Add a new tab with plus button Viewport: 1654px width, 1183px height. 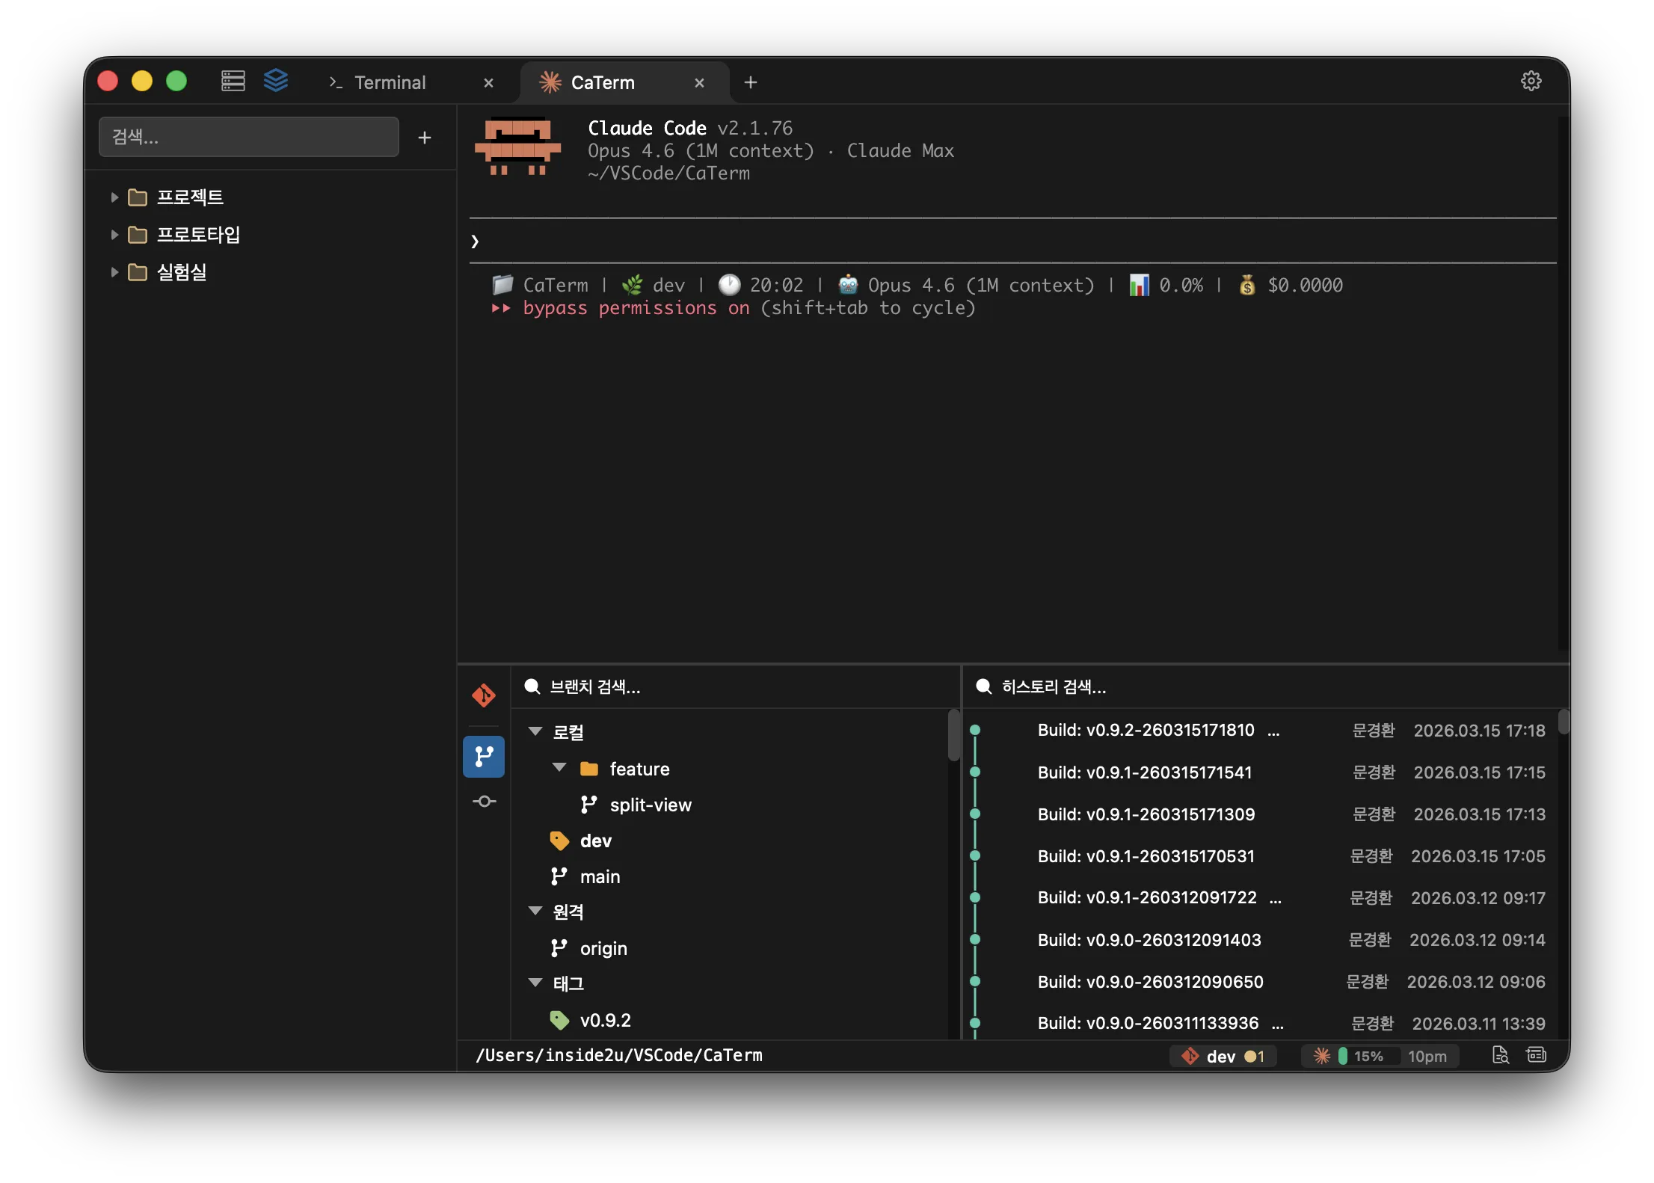(x=751, y=82)
